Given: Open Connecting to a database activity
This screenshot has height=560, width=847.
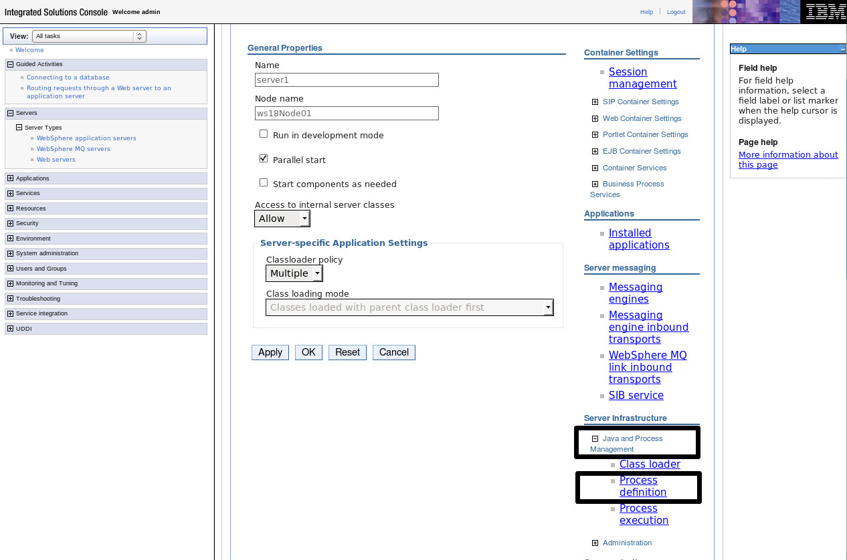Looking at the screenshot, I should [x=68, y=78].
